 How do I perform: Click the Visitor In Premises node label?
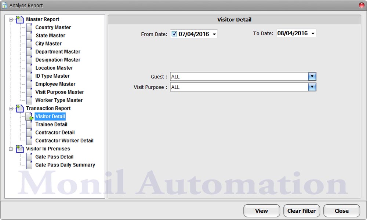48,149
